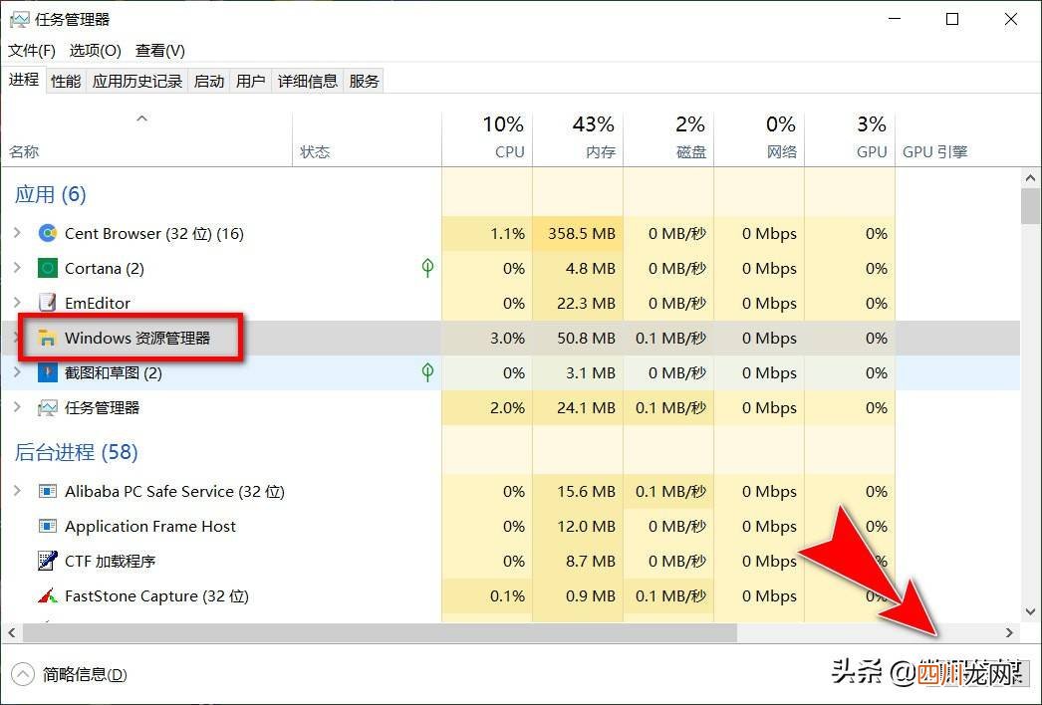
Task: Switch to the 详细信息 tab
Action: pos(308,81)
